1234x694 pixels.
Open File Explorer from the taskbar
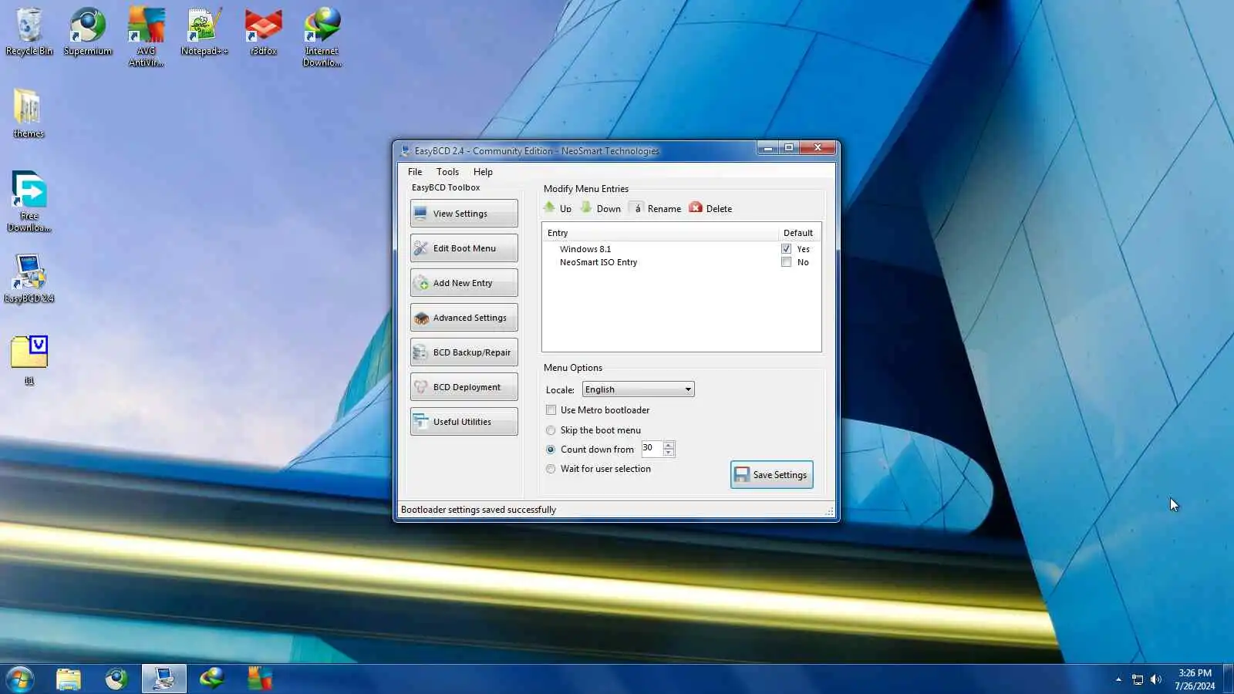tap(69, 679)
